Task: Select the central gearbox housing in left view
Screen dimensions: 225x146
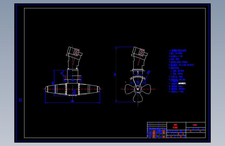Action: coord(72,89)
